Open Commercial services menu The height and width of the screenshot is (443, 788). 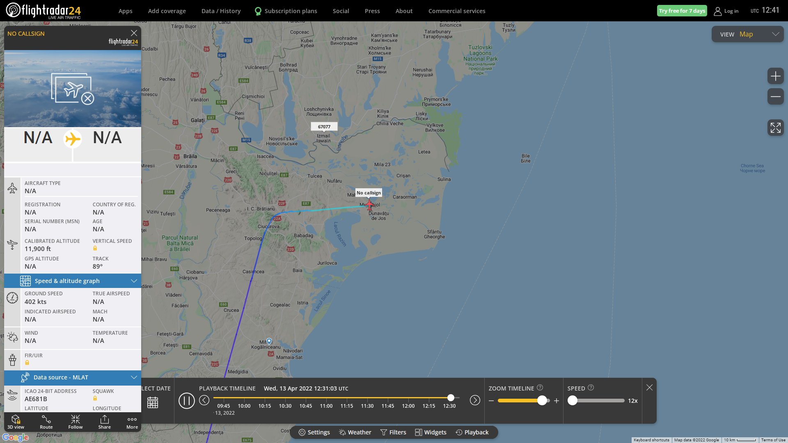pos(456,11)
